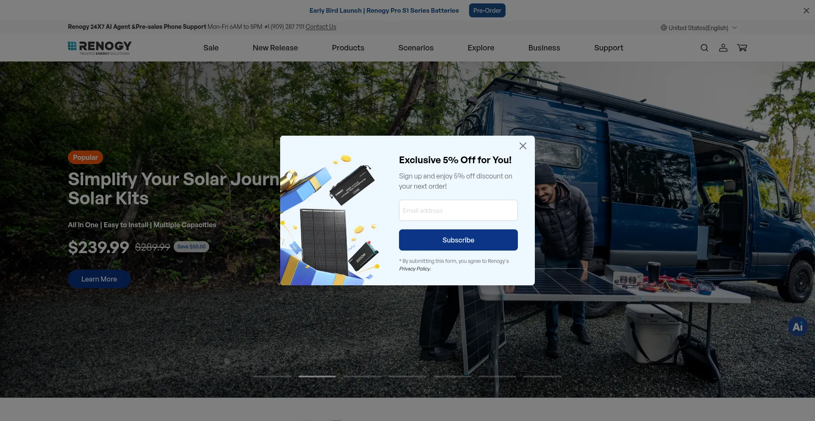Select the Sale nav item
The image size is (815, 421).
tap(211, 48)
